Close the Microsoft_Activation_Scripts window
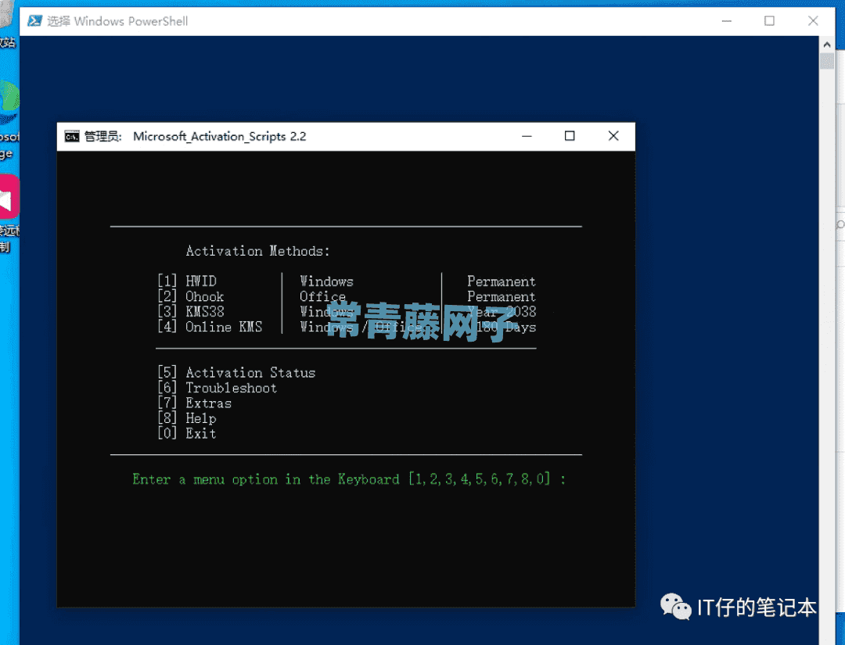Image resolution: width=845 pixels, height=645 pixels. pyautogui.click(x=613, y=136)
